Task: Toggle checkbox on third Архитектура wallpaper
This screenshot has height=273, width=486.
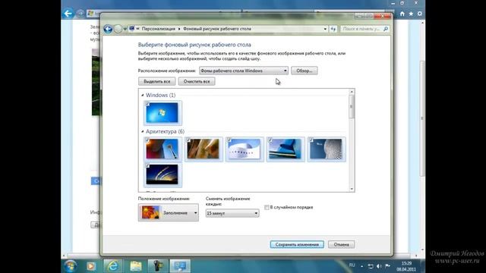Action: pyautogui.click(x=229, y=140)
